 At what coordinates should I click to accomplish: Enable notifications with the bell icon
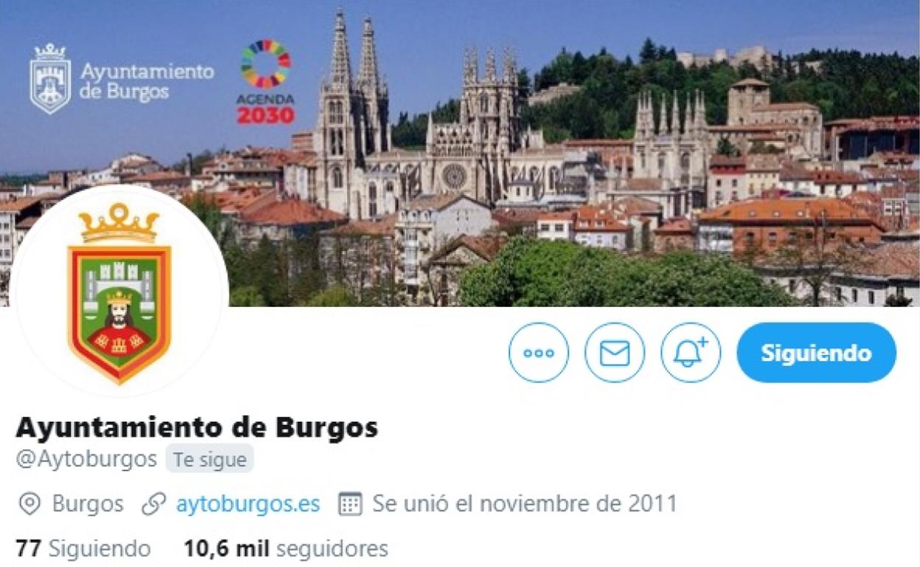coord(691,353)
